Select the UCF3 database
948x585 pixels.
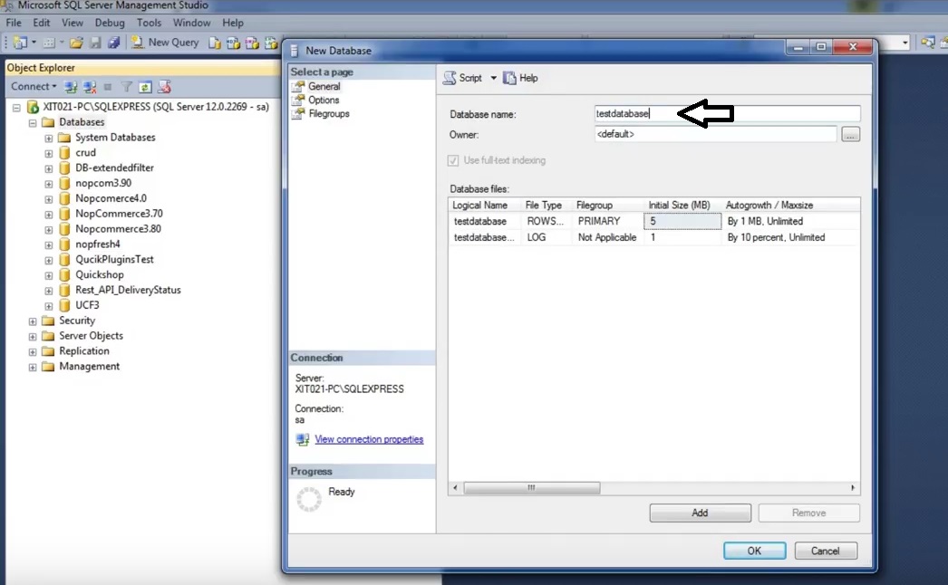coord(87,305)
